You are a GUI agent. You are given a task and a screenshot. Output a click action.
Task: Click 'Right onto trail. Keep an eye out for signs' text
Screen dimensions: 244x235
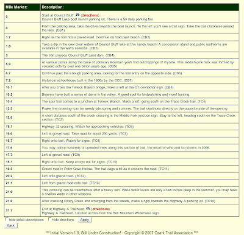click(79, 162)
